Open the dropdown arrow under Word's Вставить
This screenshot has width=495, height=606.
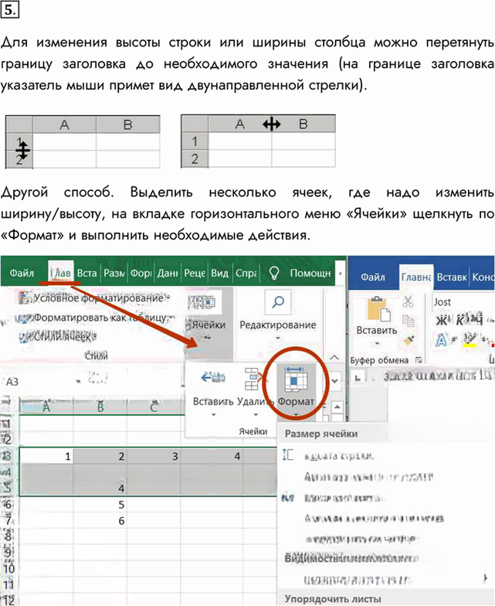(377, 343)
